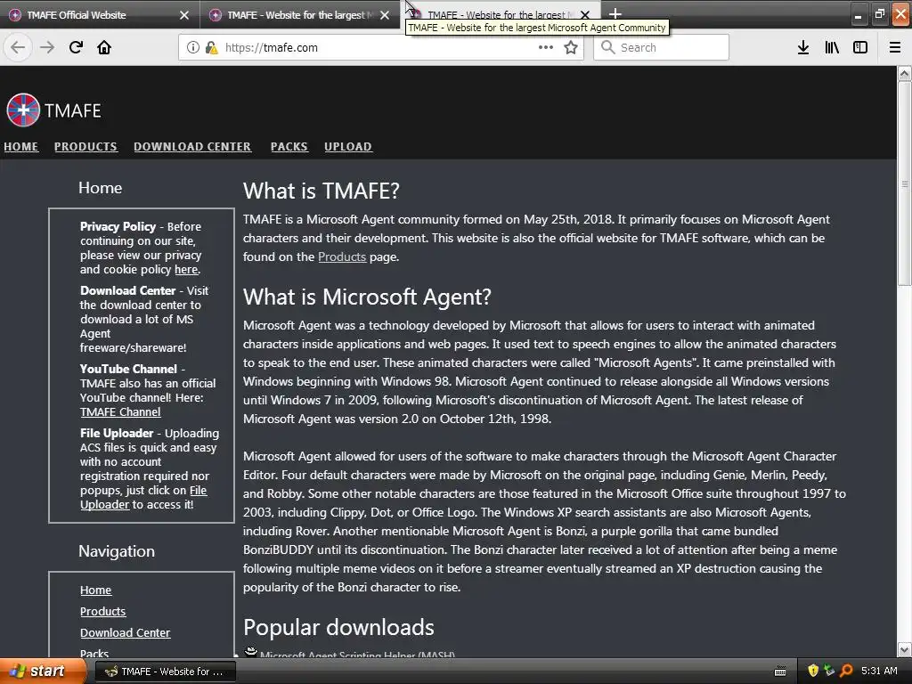The height and width of the screenshot is (684, 912).
Task: Open the TMAFE Channel YouTube link
Action: click(120, 411)
